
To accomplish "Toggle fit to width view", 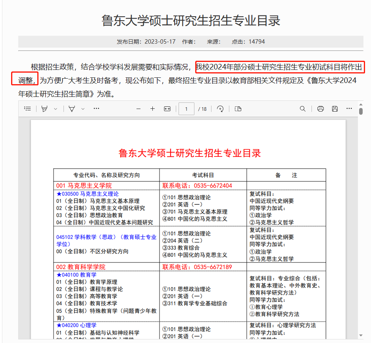I will coord(167,109).
